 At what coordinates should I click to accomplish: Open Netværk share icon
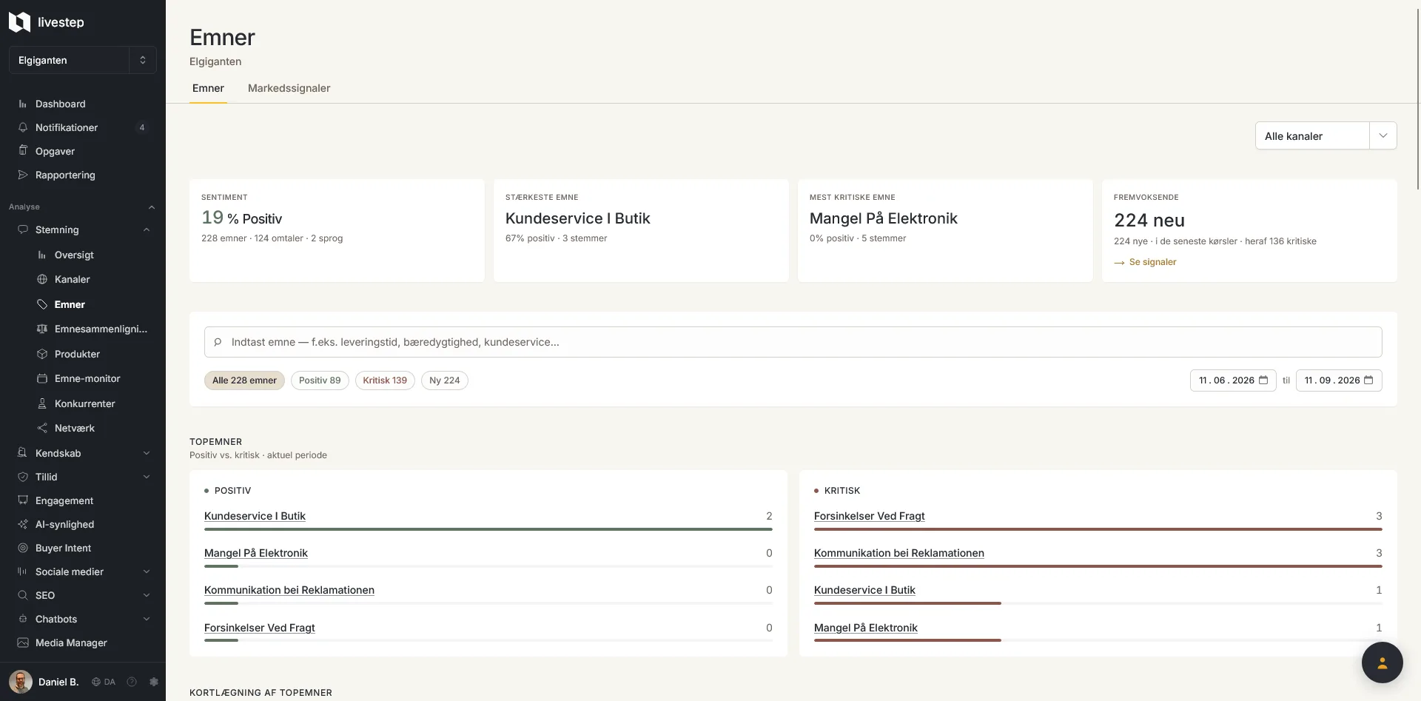click(x=42, y=428)
